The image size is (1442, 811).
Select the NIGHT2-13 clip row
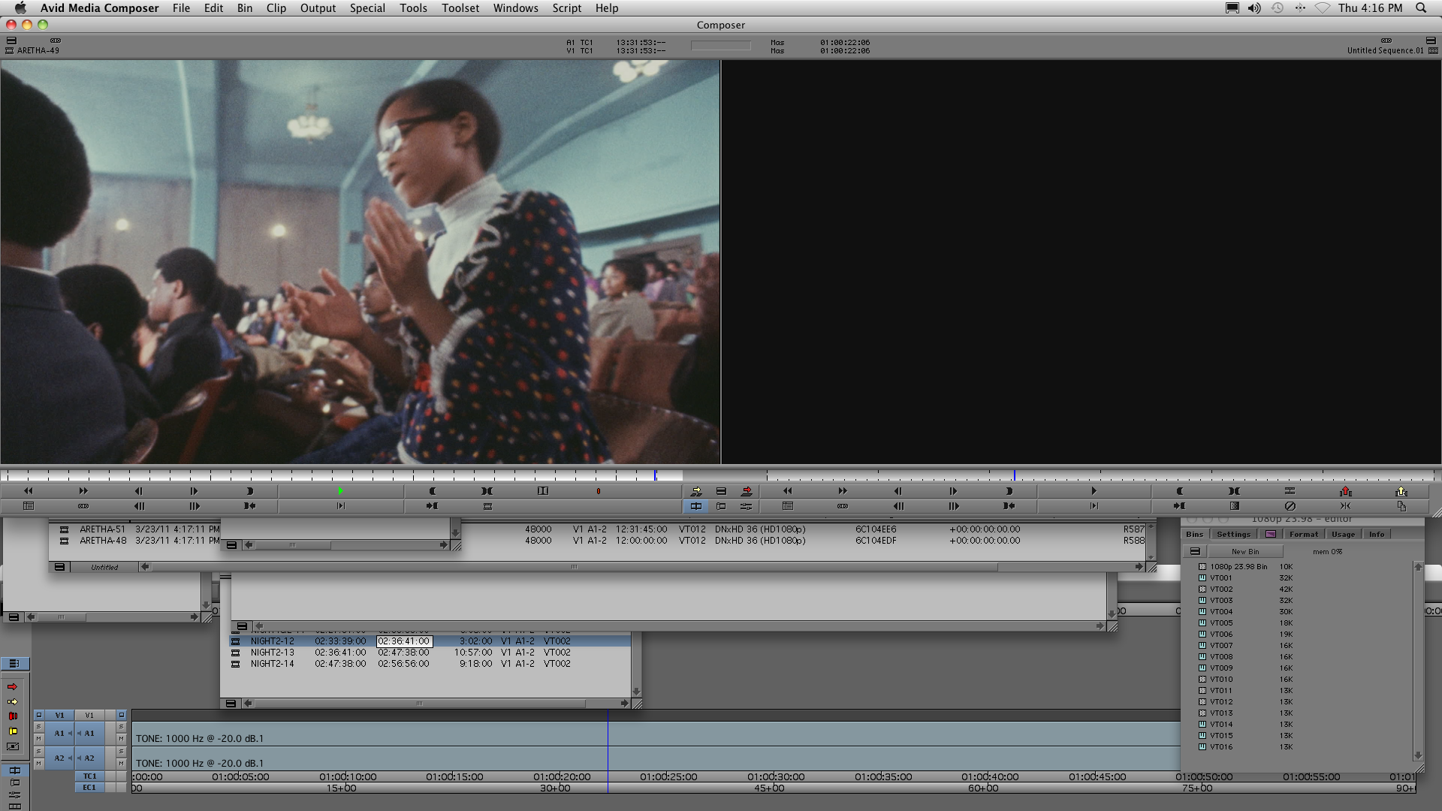[x=272, y=653]
